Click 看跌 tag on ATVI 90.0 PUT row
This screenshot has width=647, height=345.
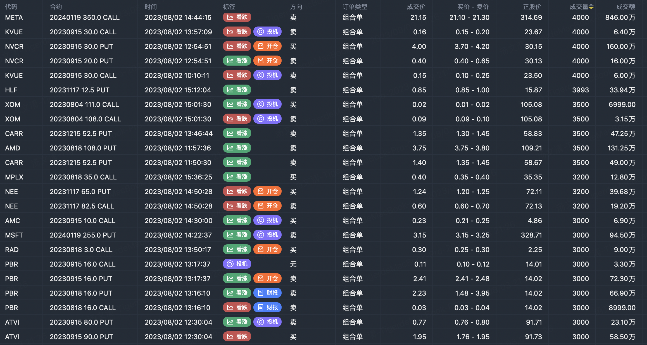[237, 336]
